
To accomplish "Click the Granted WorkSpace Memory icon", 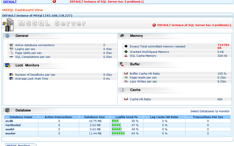I will coord(126,52).
